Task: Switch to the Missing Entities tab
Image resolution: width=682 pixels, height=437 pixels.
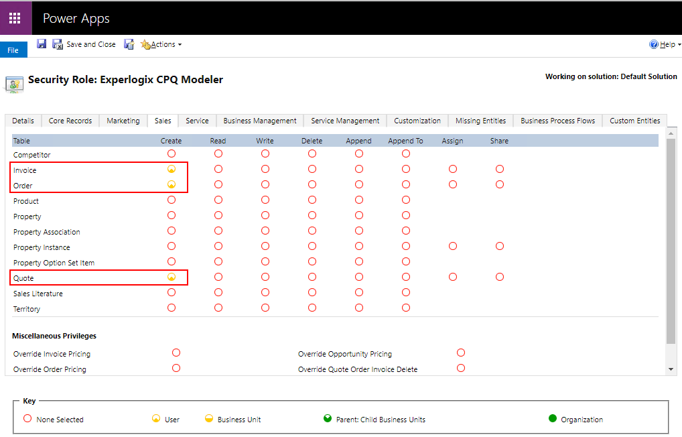Action: click(x=480, y=121)
